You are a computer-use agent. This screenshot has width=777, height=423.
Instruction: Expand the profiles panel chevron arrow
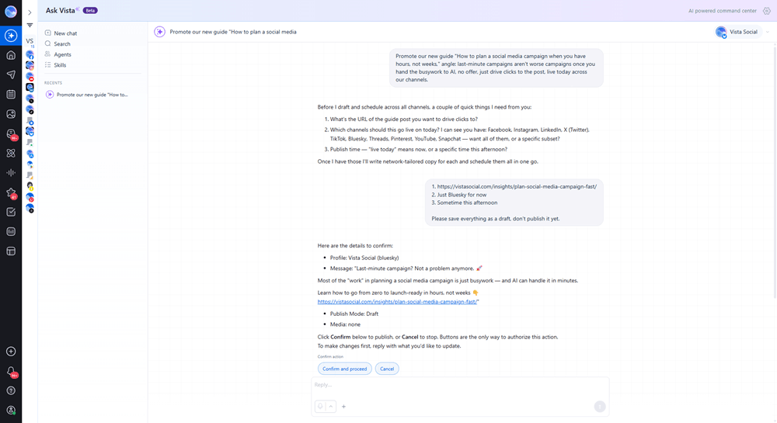tap(30, 12)
